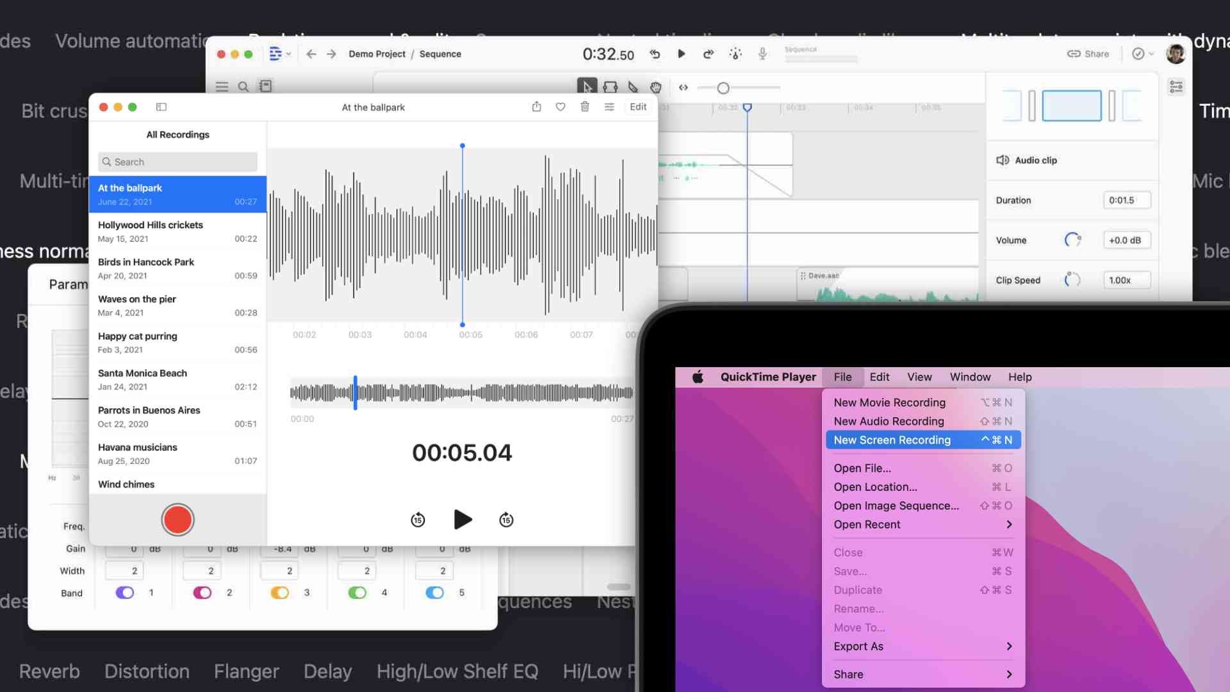The width and height of the screenshot is (1230, 692).
Task: Click the Voice Memos Search field
Action: [x=177, y=162]
